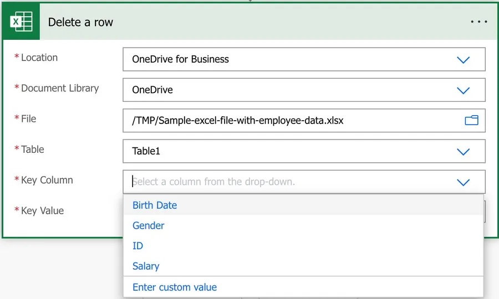This screenshot has height=299, width=499.
Task: Click the Delete a row action title
Action: 80,23
